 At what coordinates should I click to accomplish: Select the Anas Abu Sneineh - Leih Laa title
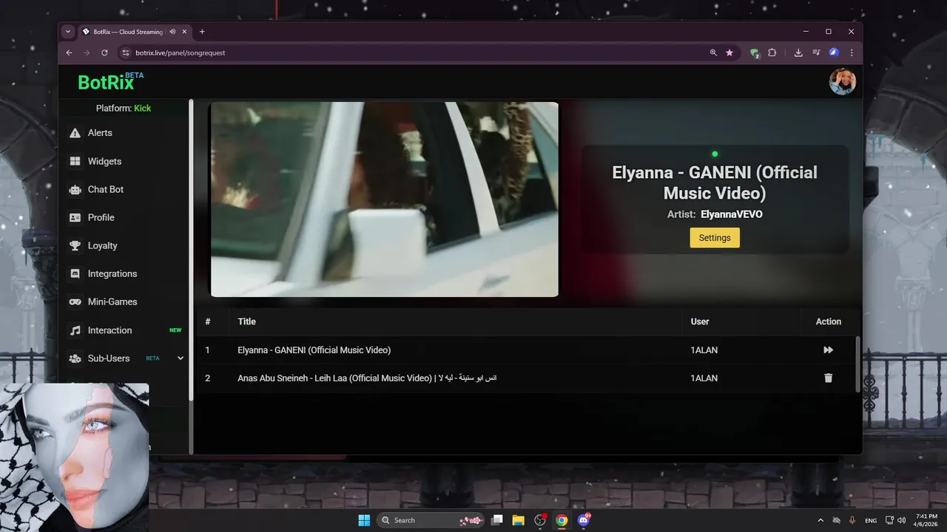pos(367,378)
